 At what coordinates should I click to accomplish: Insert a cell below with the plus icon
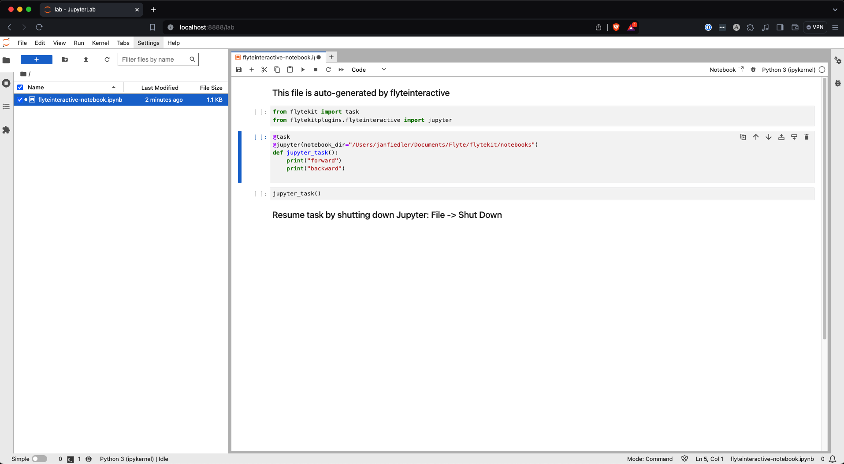coord(252,70)
